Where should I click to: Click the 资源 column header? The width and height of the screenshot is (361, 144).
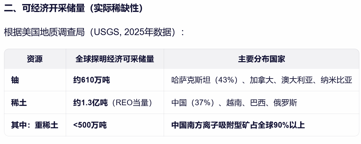(x=35, y=59)
